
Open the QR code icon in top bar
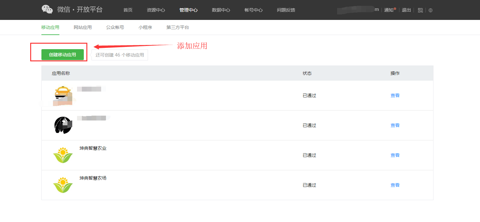click(420, 10)
